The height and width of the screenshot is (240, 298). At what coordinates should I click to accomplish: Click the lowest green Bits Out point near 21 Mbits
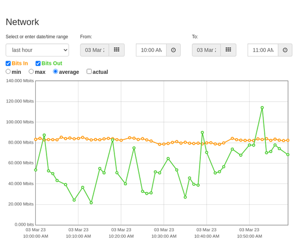91,202
